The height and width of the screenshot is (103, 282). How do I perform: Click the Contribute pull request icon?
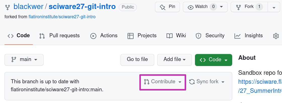(x=147, y=82)
